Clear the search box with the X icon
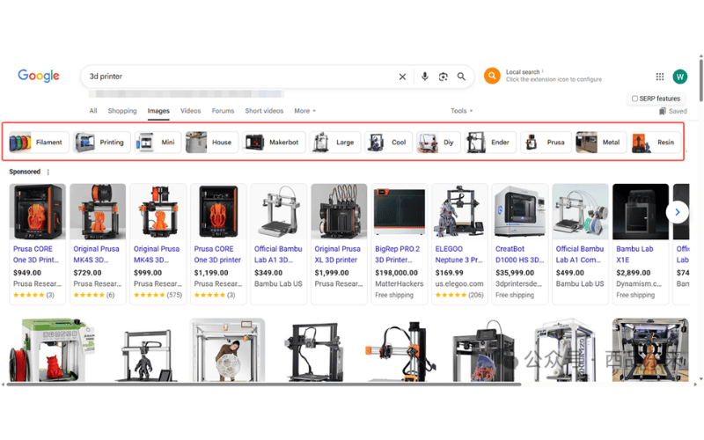This screenshot has width=704, height=440. pyautogui.click(x=402, y=77)
